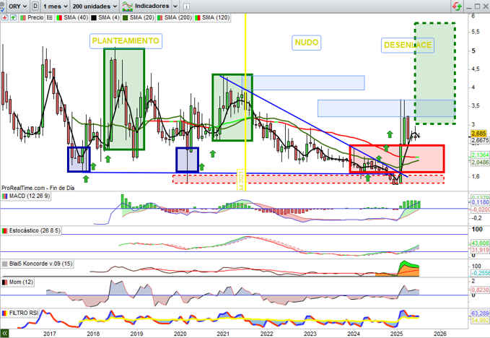
Task: Open the SMA (40) label settings
Action: 76,18
